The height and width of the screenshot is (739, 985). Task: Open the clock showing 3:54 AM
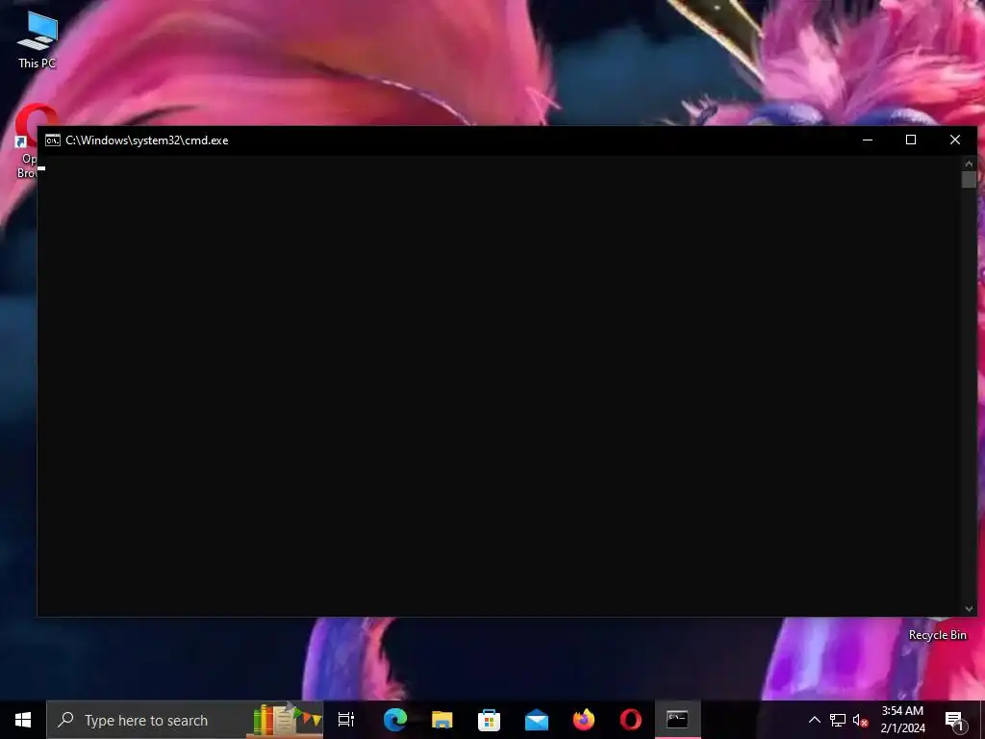pyautogui.click(x=902, y=720)
